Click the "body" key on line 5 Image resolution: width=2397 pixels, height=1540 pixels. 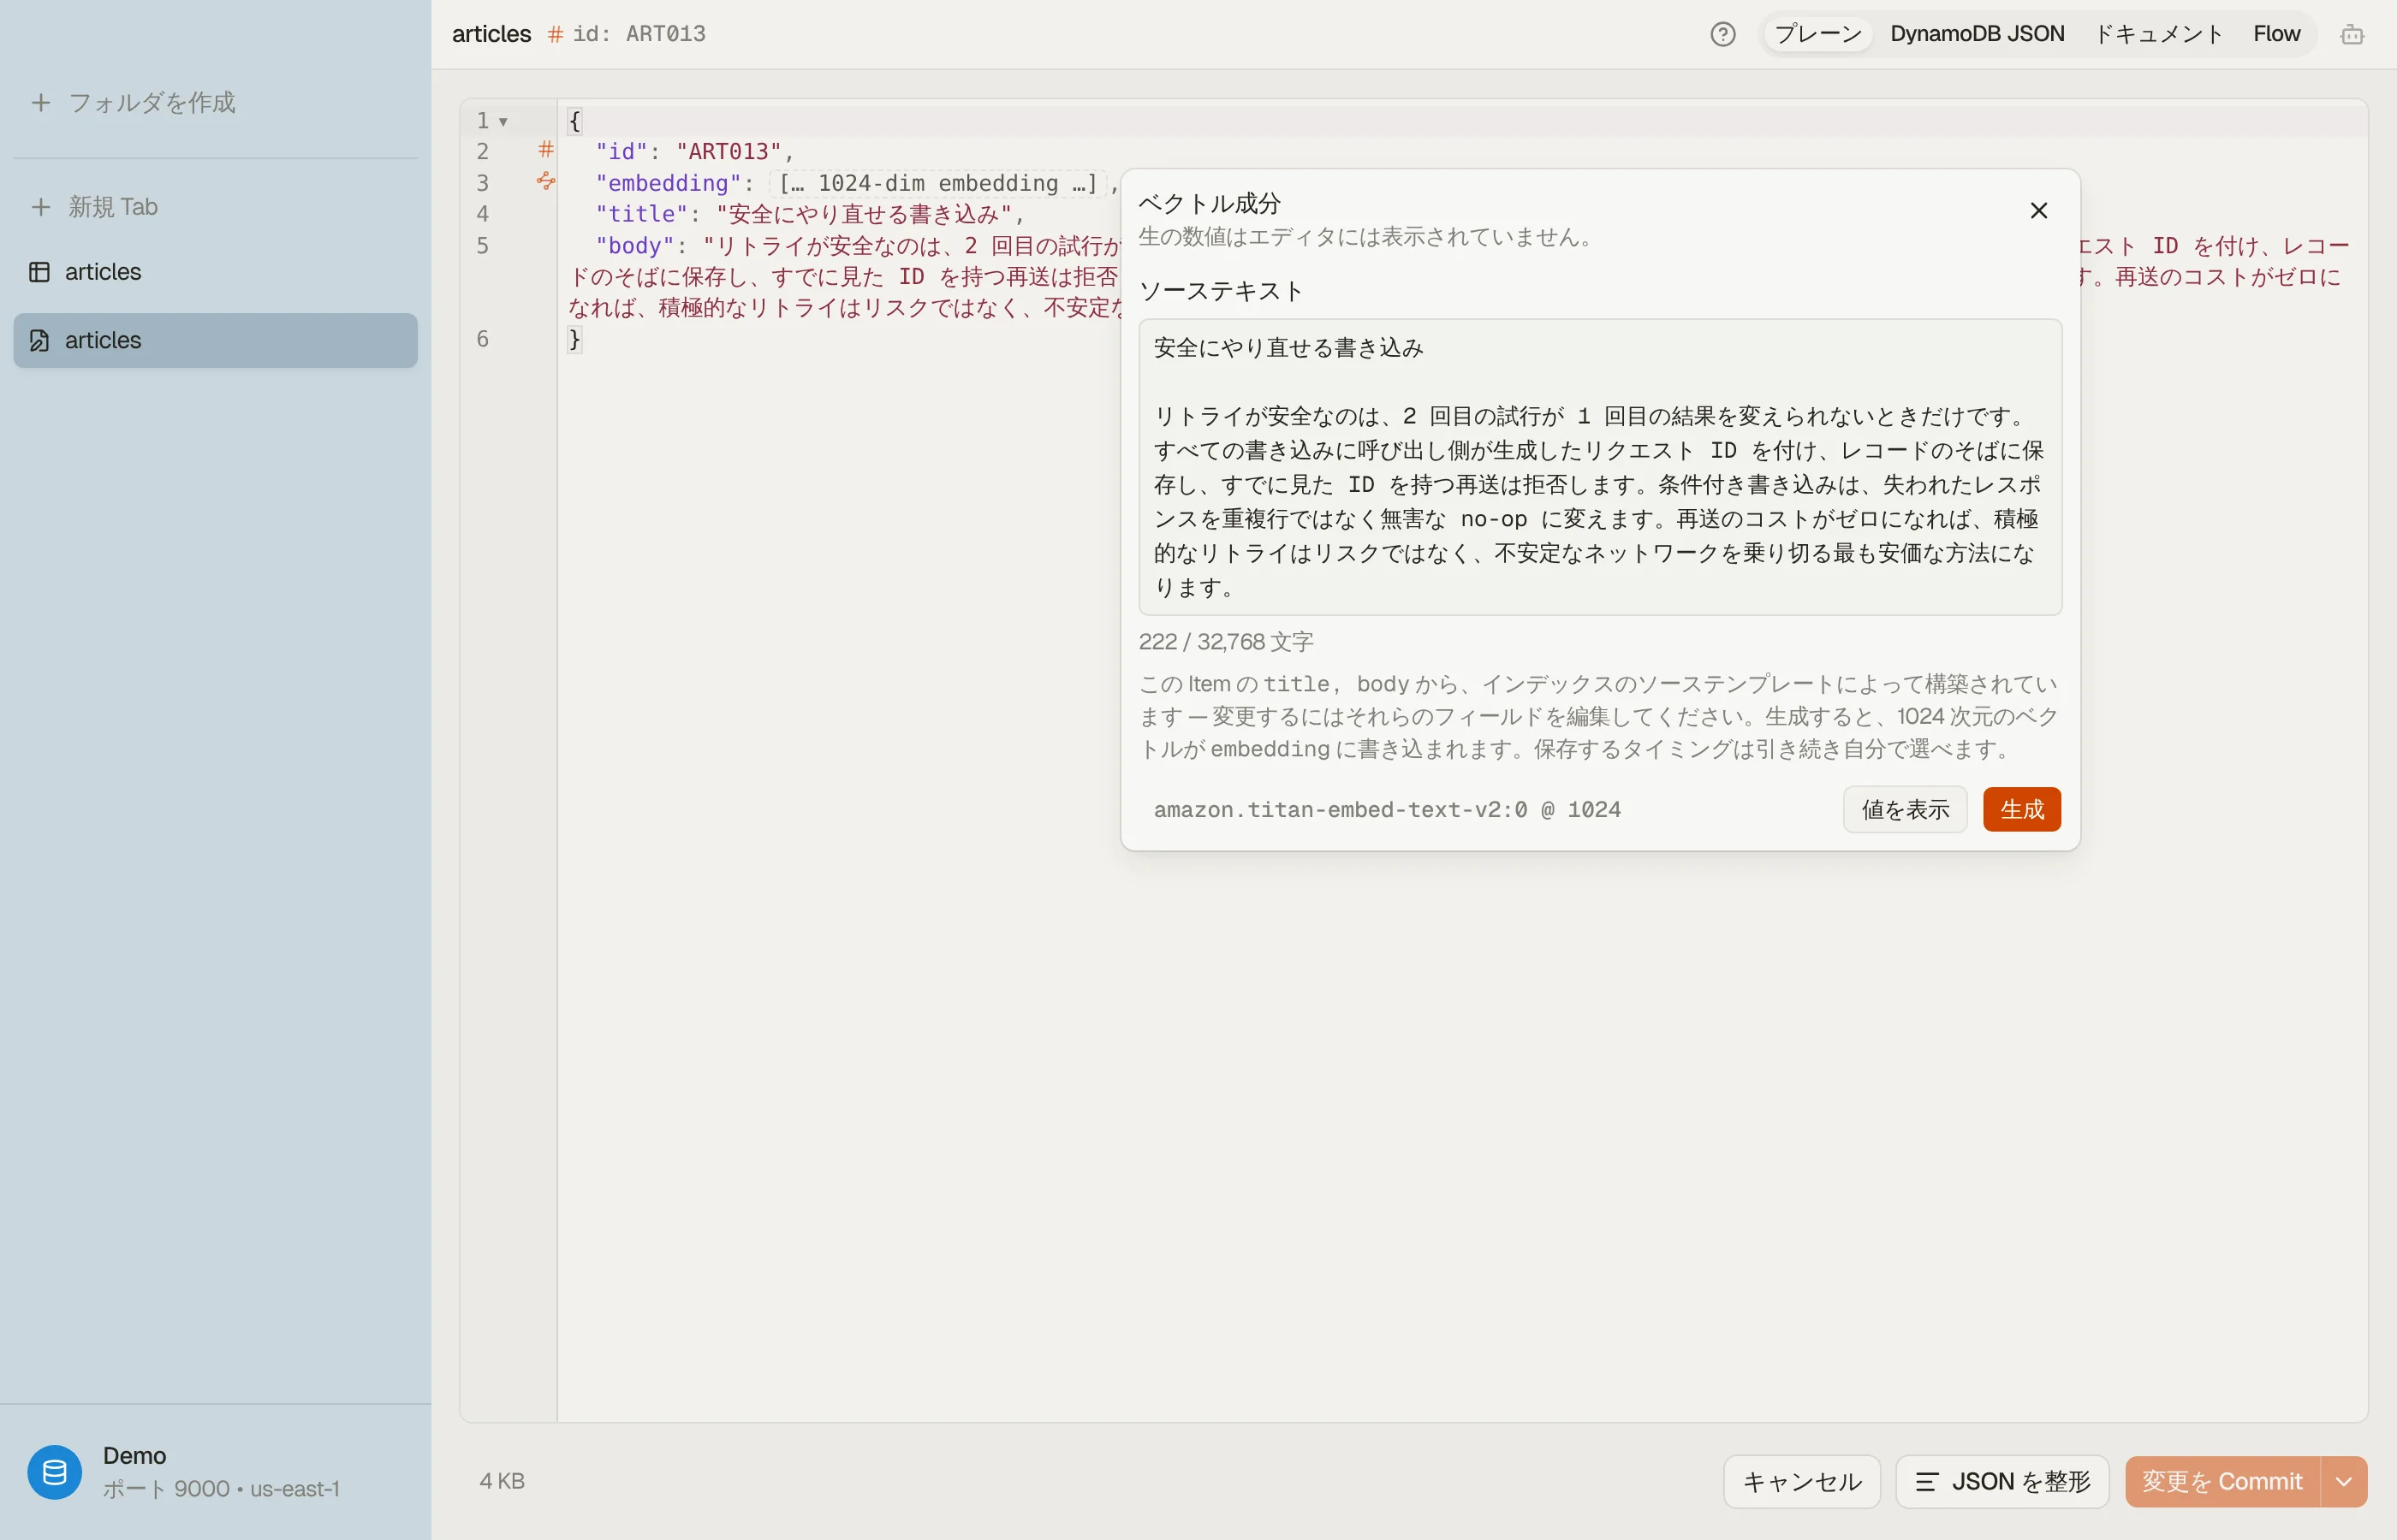[x=635, y=246]
